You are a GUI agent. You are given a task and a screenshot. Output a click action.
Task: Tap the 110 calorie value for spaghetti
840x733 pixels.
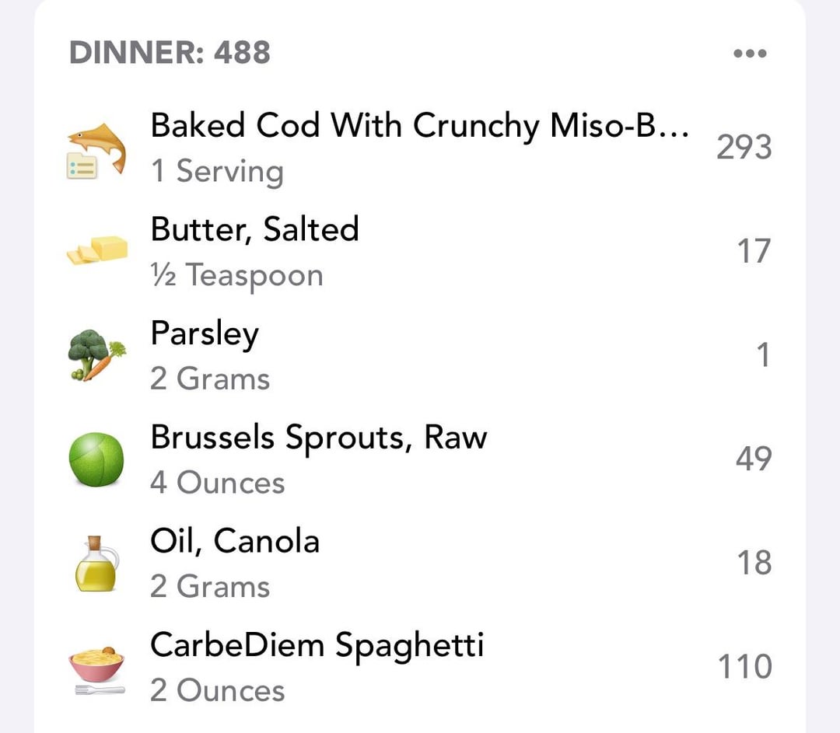click(745, 667)
